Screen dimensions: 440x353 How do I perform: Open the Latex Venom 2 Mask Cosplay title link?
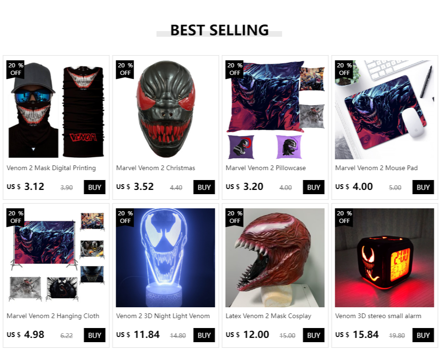click(x=268, y=316)
